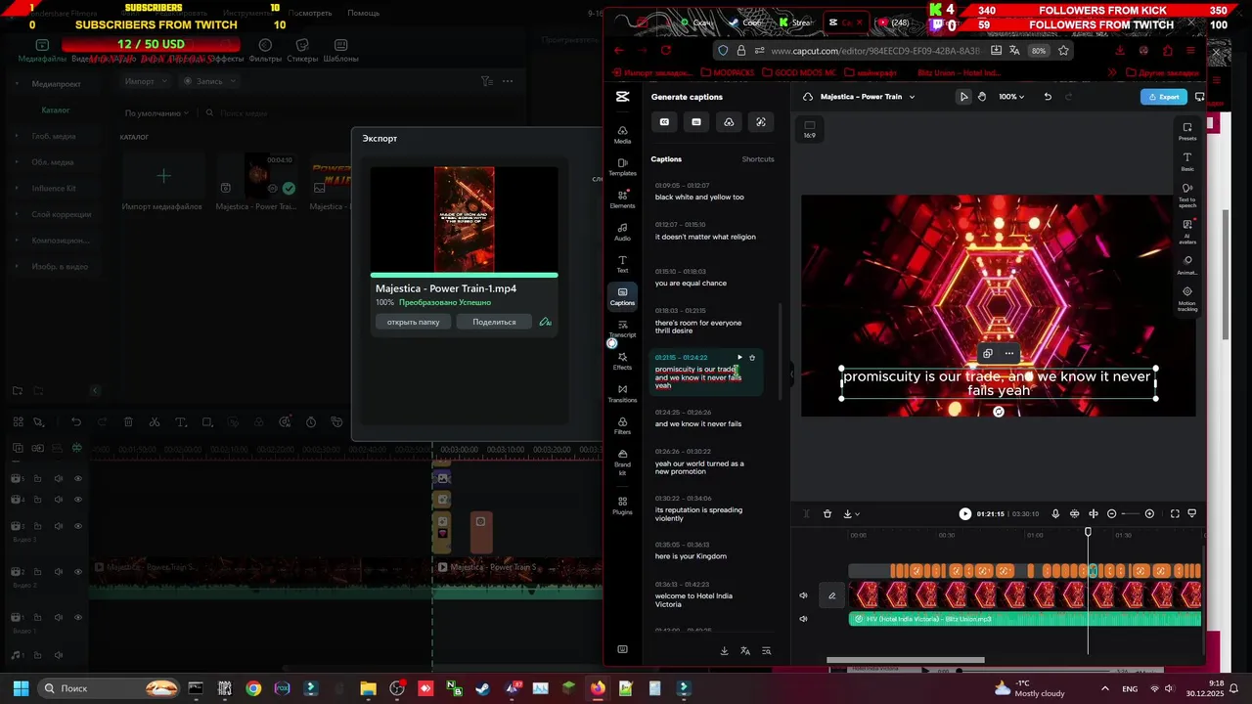Mute the HIV audio track in CapCut
1252x704 pixels.
[804, 619]
